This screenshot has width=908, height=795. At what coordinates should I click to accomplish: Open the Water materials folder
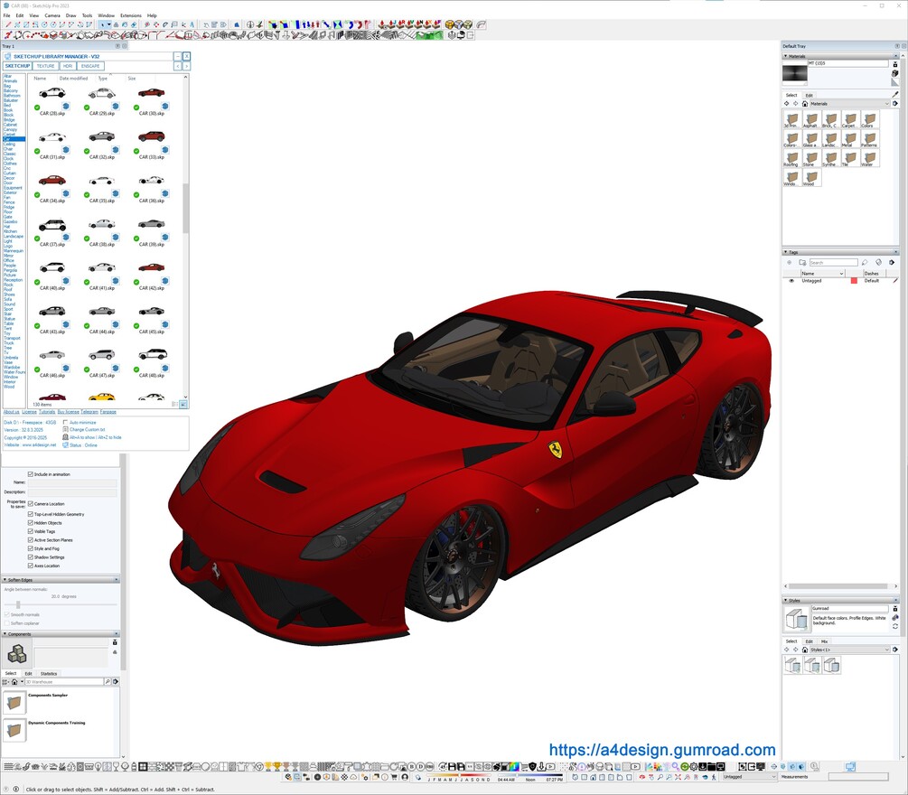coord(868,158)
